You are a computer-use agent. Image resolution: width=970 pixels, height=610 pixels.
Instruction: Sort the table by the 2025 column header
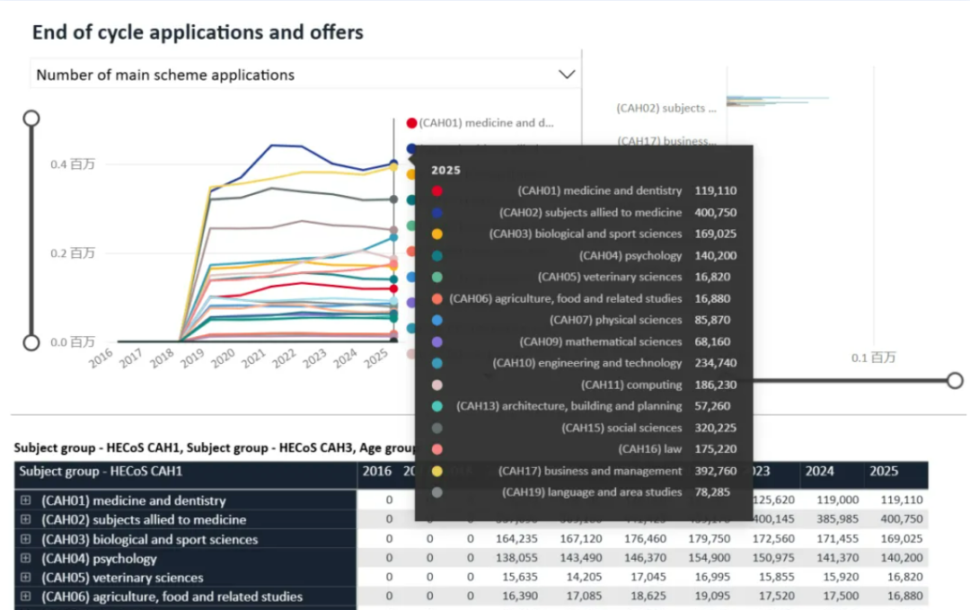click(884, 471)
